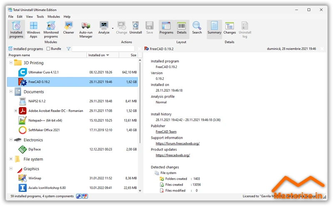The height and width of the screenshot is (206, 333).
Task: Sort by Size column header
Action: (128, 55)
